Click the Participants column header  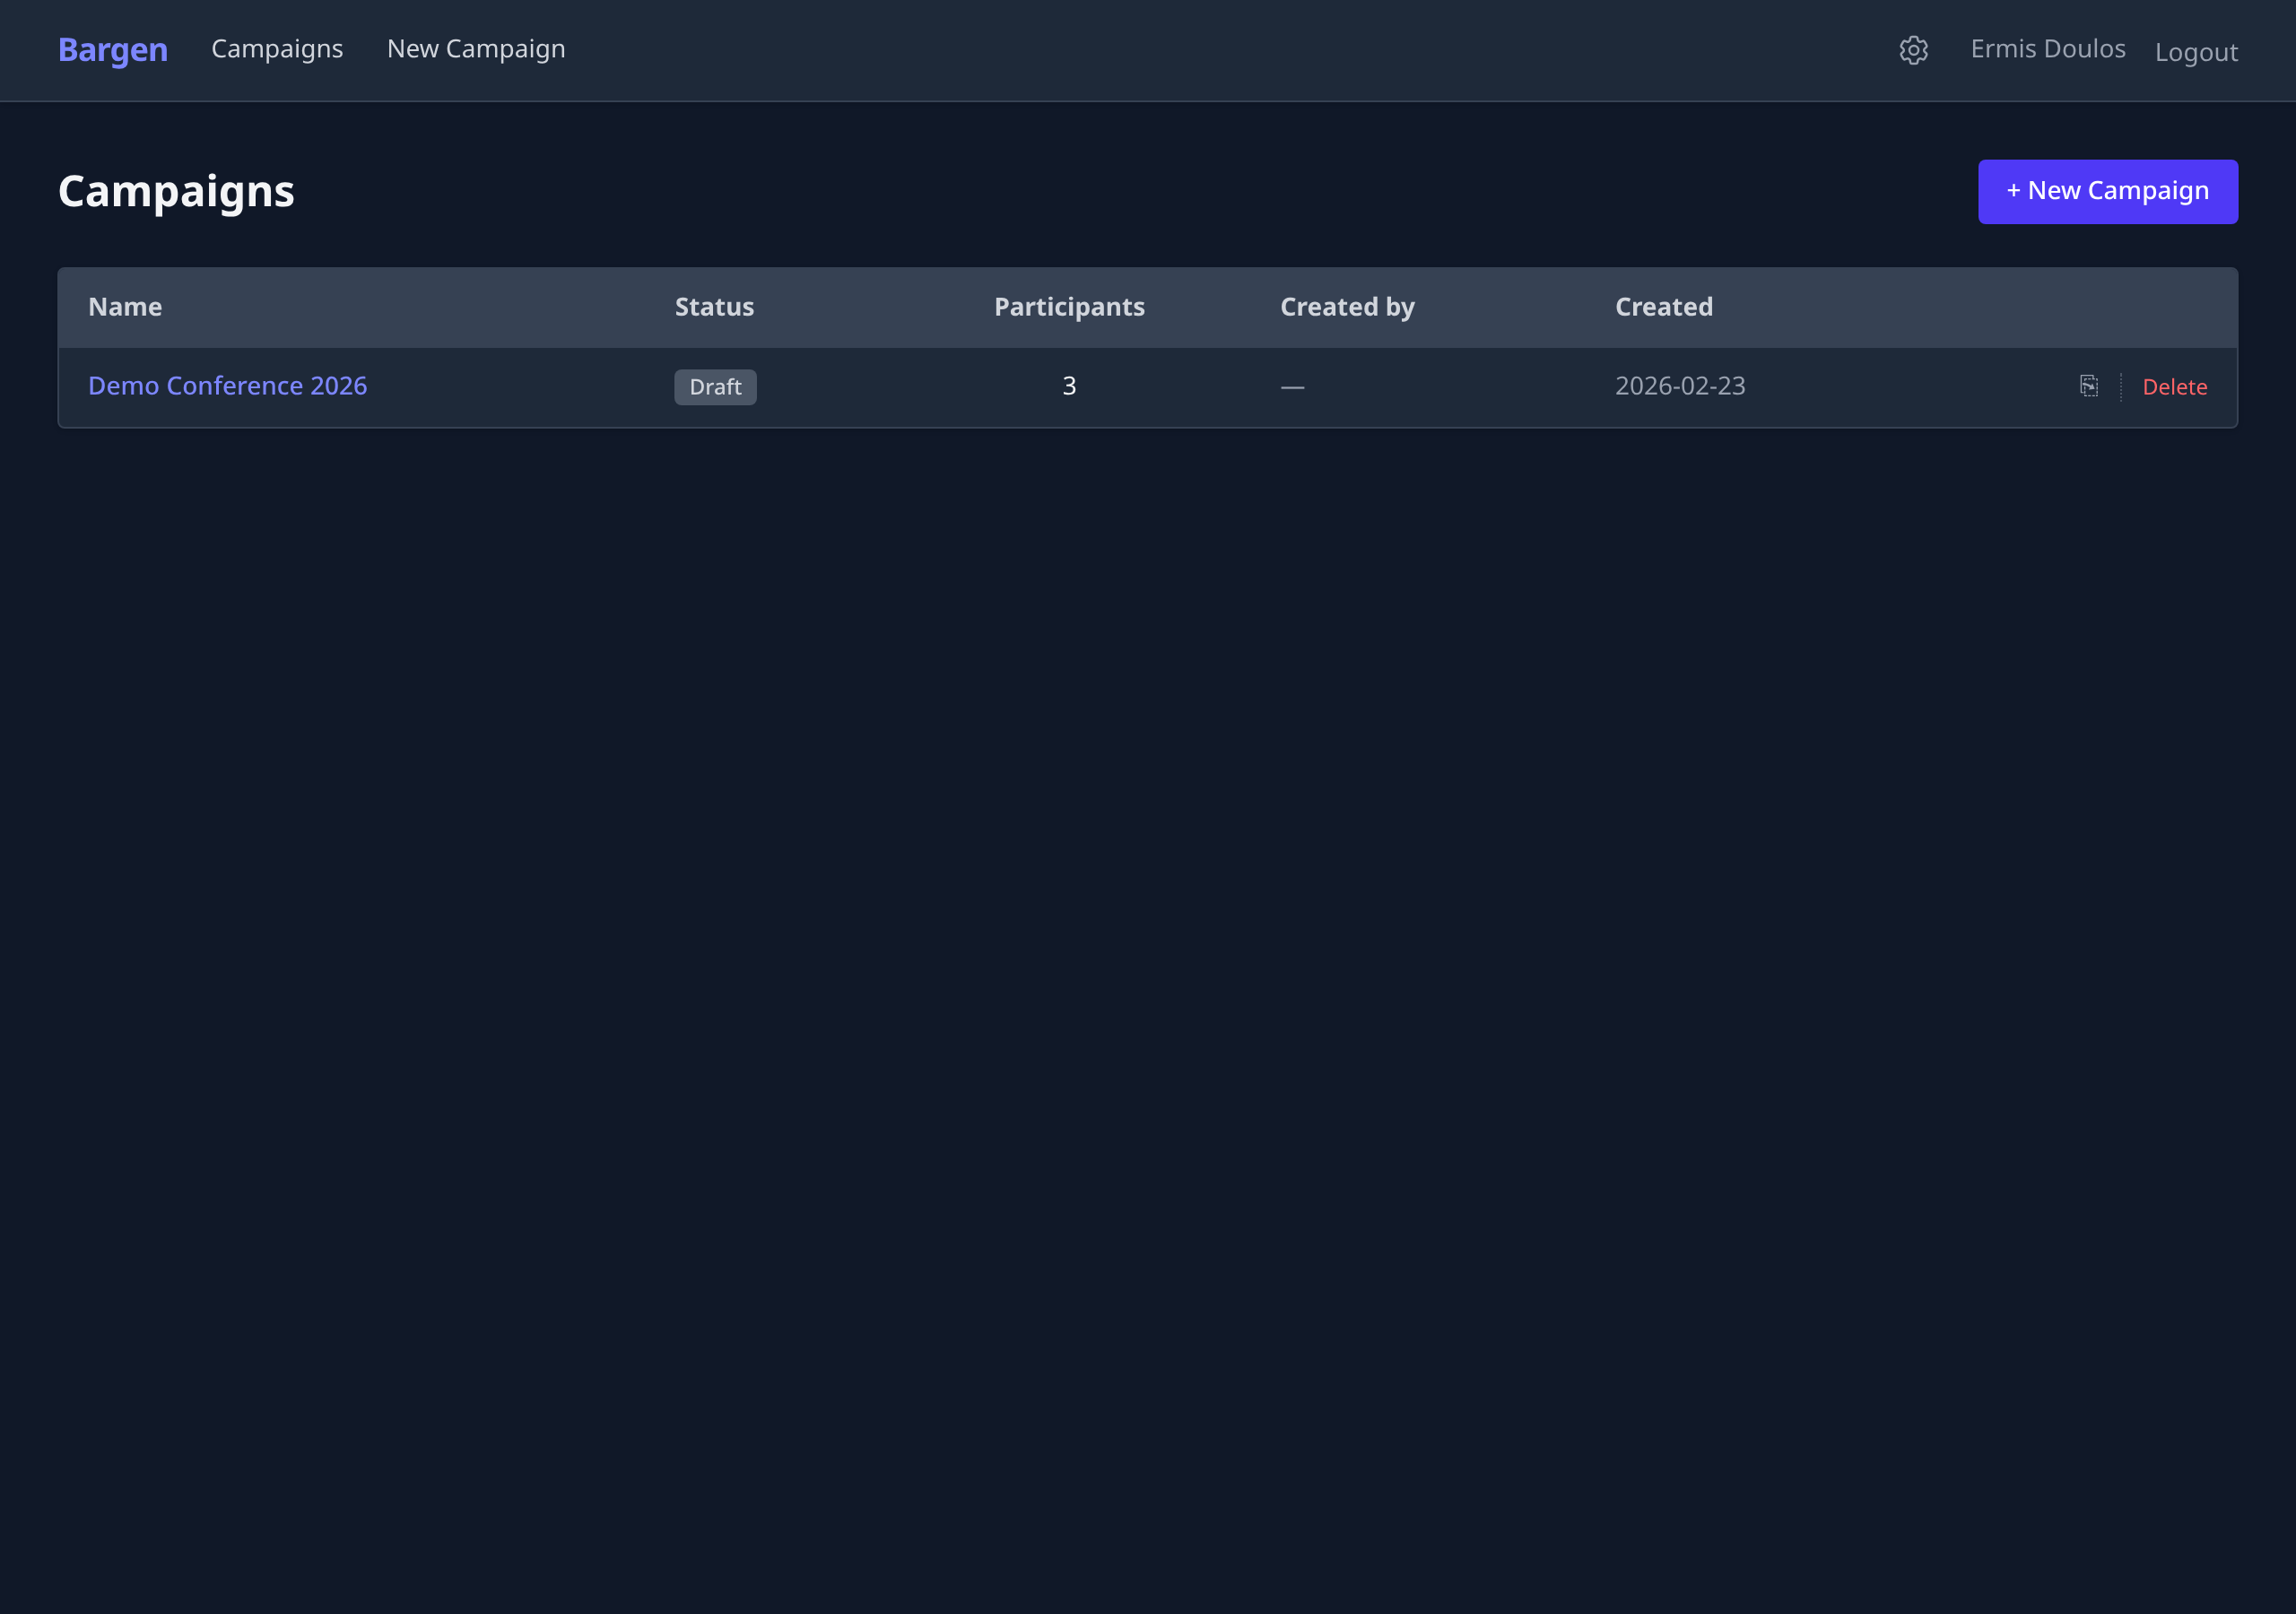tap(1068, 307)
